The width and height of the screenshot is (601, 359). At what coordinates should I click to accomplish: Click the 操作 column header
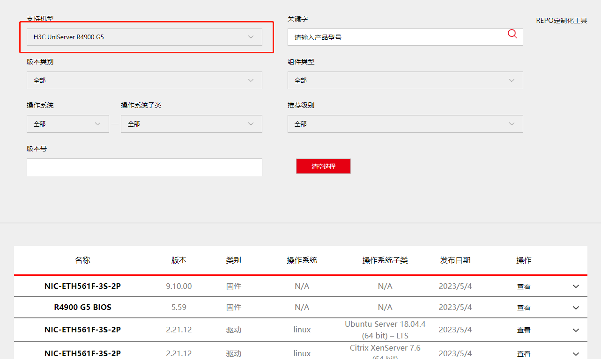(x=524, y=260)
